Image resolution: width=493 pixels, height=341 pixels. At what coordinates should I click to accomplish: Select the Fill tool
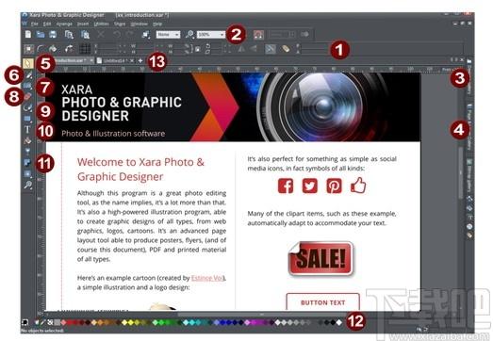click(27, 140)
